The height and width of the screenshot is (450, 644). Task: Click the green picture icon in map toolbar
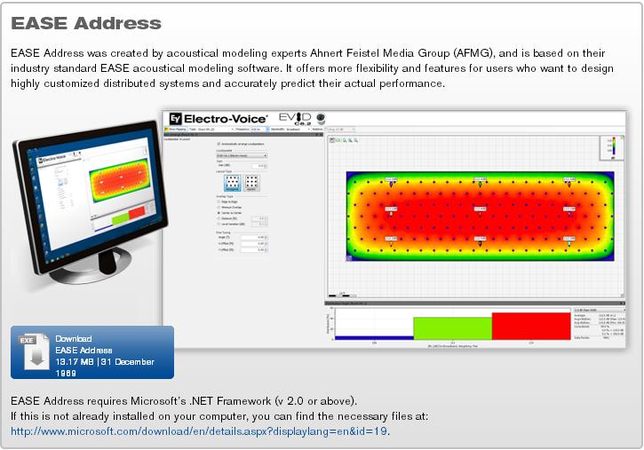pyautogui.click(x=338, y=140)
